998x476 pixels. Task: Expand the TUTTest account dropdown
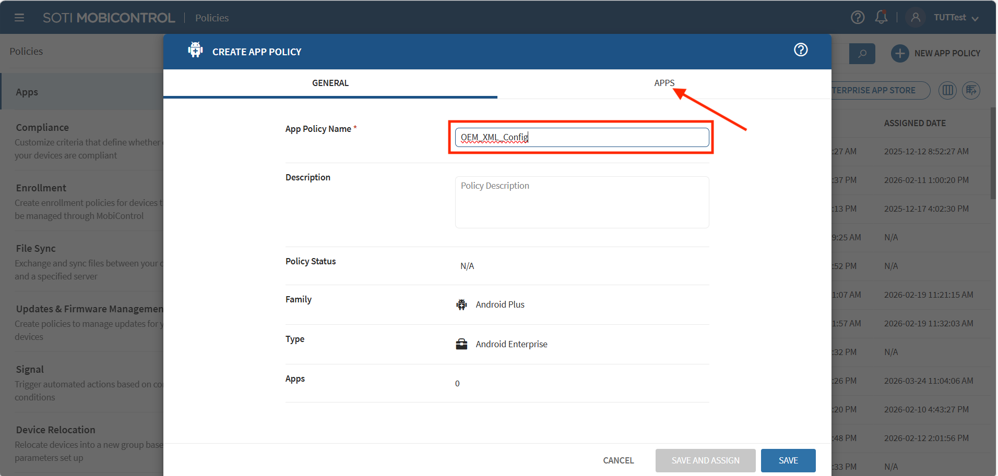(975, 18)
